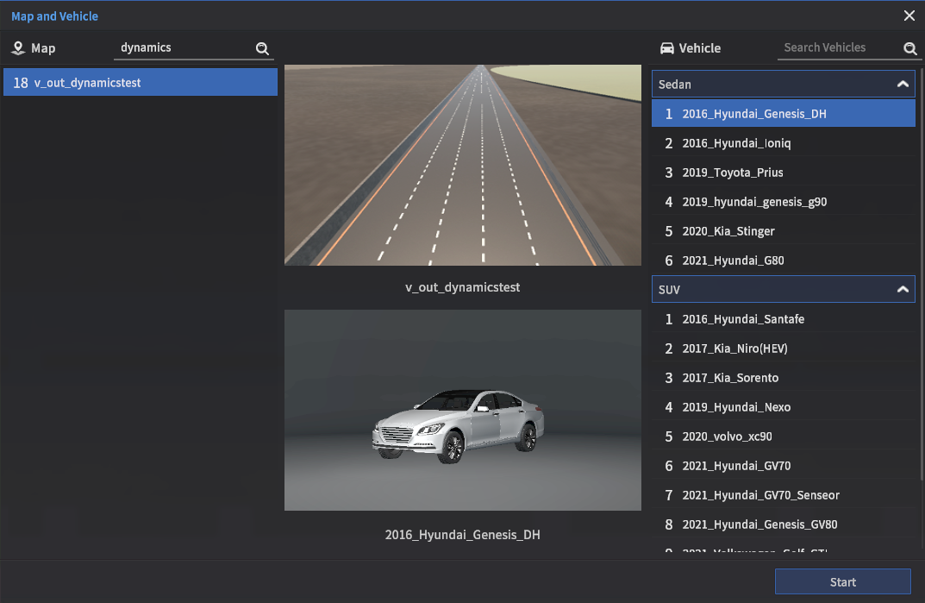This screenshot has width=925, height=603.
Task: Click the road map preview thumbnail
Action: (x=463, y=165)
